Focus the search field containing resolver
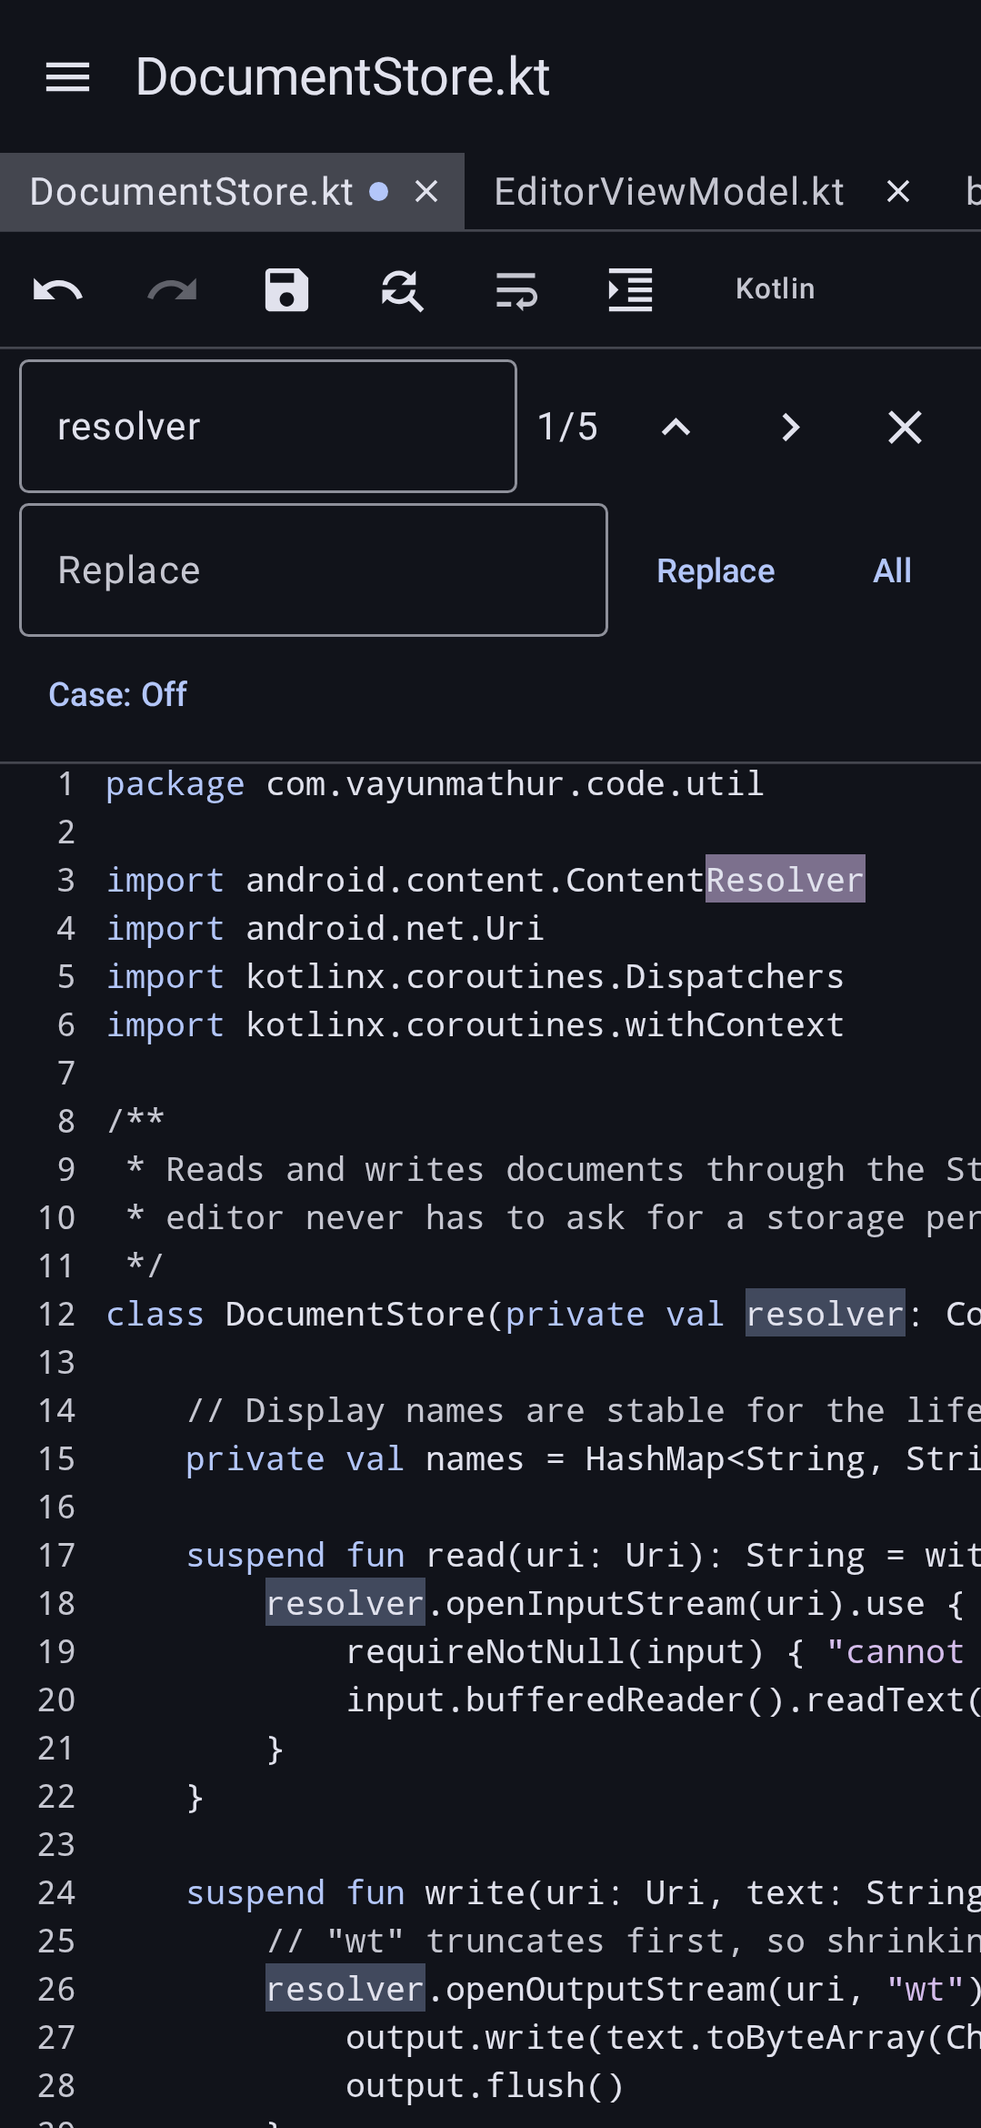The width and height of the screenshot is (981, 2128). [268, 427]
